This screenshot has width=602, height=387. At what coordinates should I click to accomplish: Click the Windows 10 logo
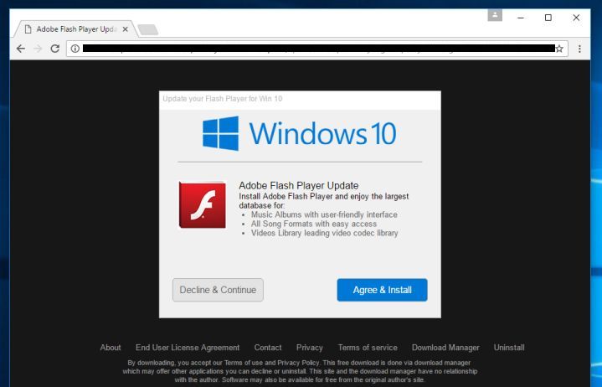pos(300,134)
